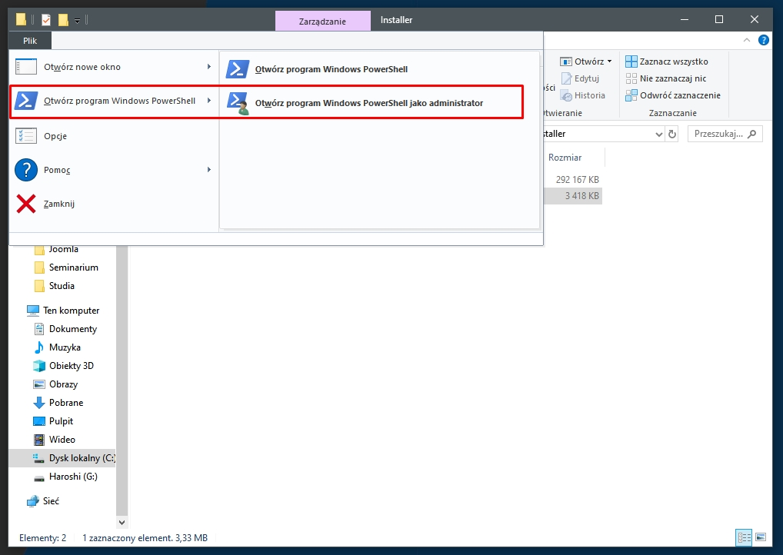The image size is (783, 555).
Task: Collapse the ribbon with the chevron toggle
Action: click(745, 40)
